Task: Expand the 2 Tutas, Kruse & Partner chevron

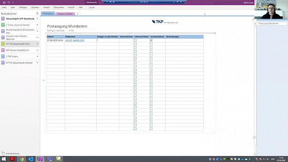Action: click(x=37, y=25)
